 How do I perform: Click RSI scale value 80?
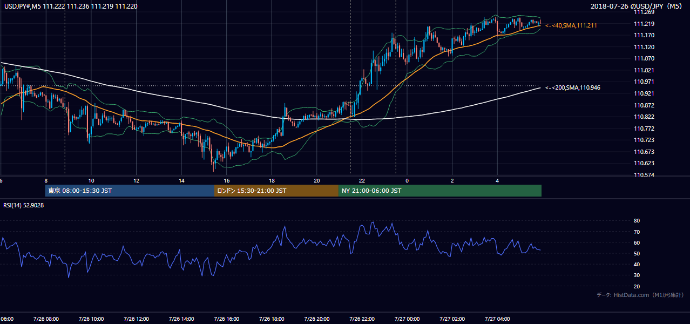point(637,221)
